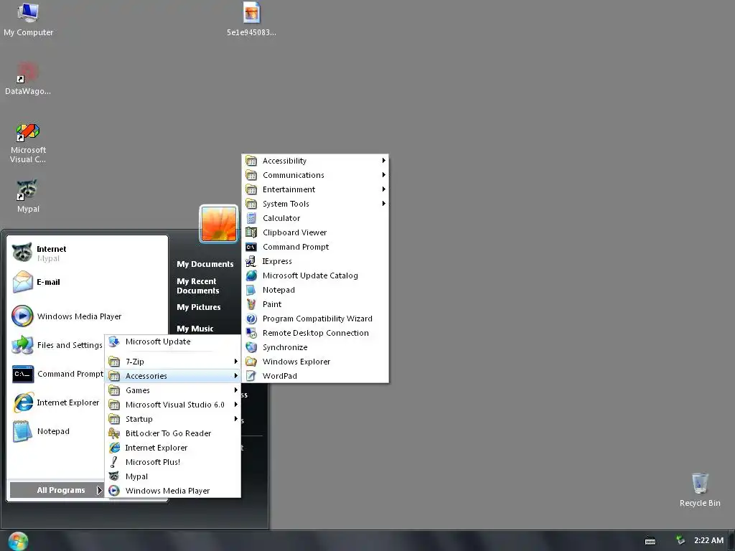Expand the 7-Zip program folder
The height and width of the screenshot is (551, 735).
click(x=172, y=362)
